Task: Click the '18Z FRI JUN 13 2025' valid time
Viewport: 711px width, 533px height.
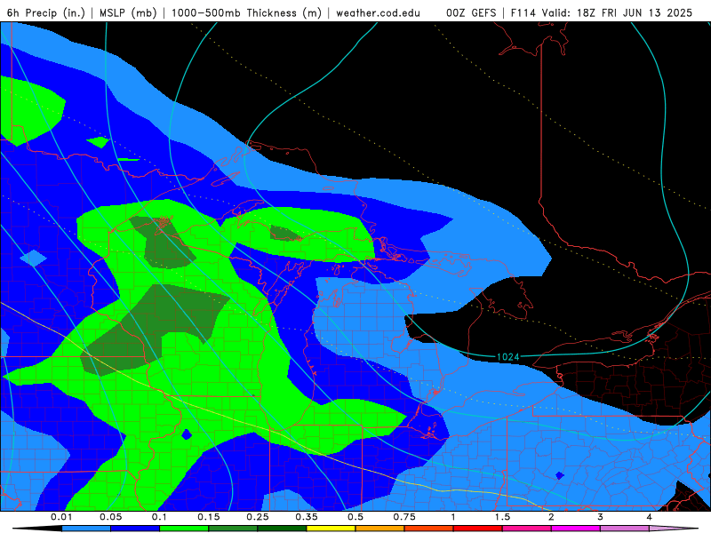Action: (635, 12)
